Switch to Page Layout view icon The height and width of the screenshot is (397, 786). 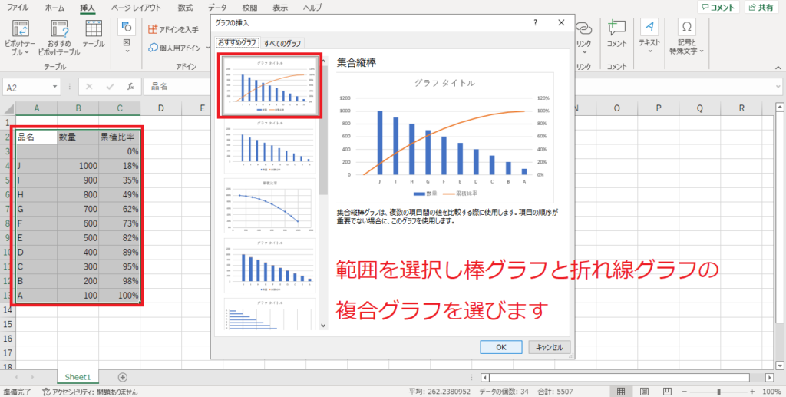(x=644, y=392)
